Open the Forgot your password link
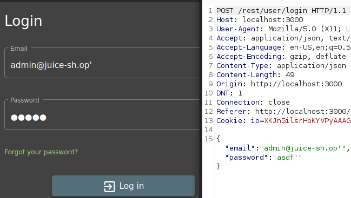 tap(41, 152)
